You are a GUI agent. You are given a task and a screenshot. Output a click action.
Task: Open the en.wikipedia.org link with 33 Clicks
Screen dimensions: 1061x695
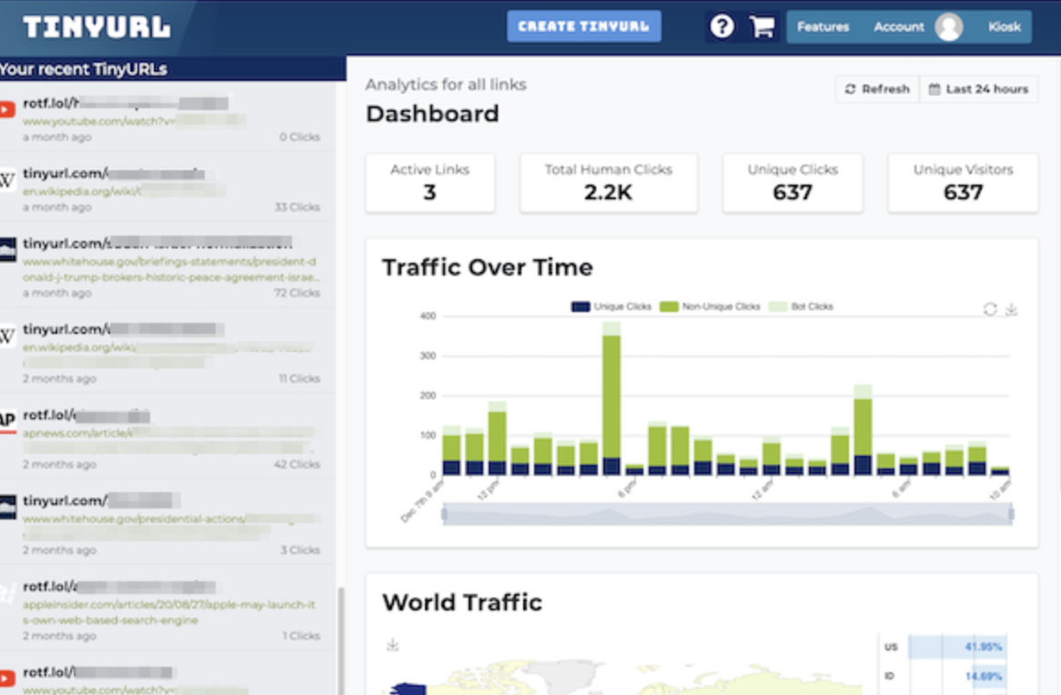coord(124,192)
